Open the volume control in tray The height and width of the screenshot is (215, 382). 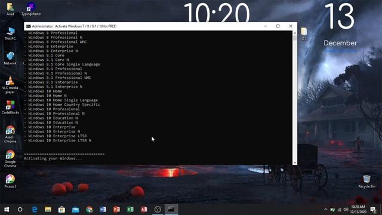tap(346, 210)
